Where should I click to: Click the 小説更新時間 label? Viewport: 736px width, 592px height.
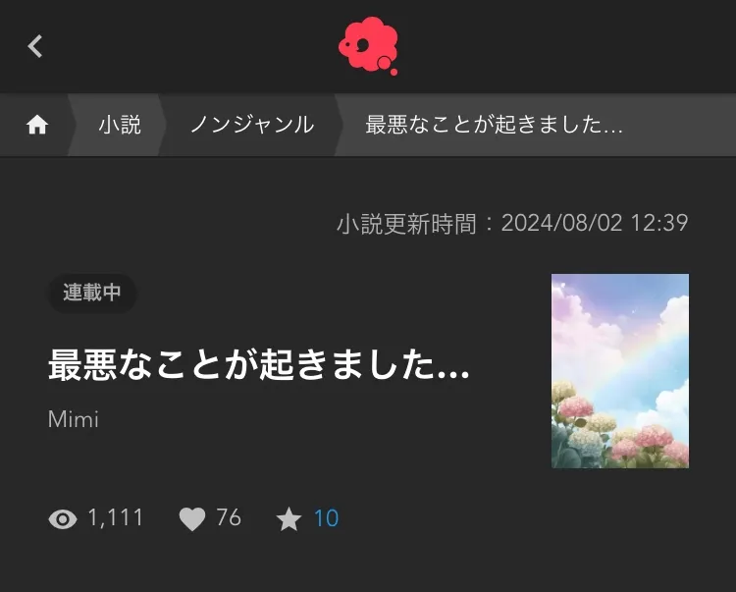coord(406,224)
